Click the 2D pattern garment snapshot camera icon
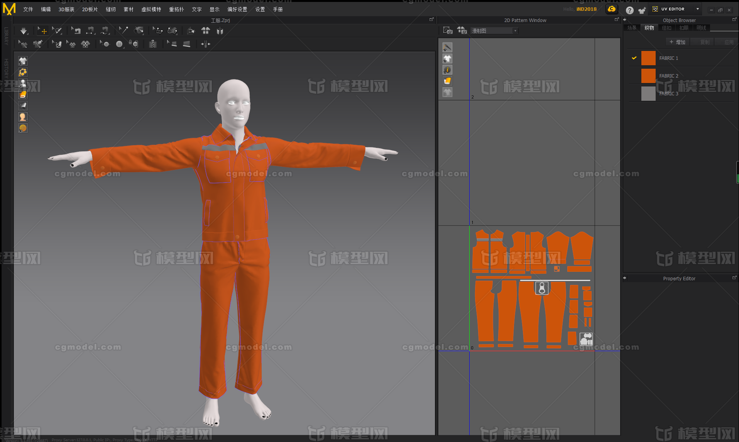The width and height of the screenshot is (739, 442). click(x=462, y=30)
